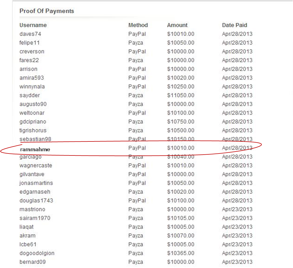Select the $10750.00 amount cell
Screen dimensions: 293x268
180,122
